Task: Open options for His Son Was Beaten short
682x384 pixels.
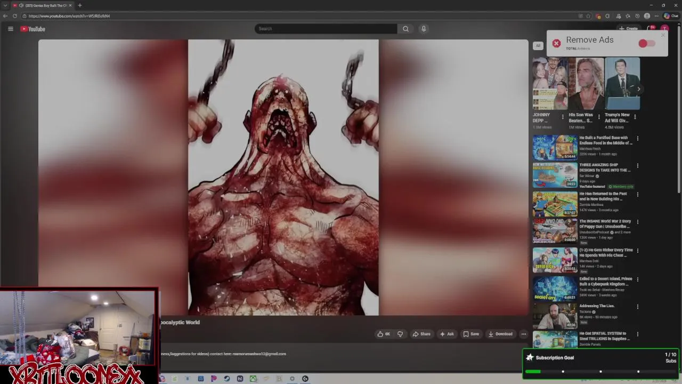Action: [x=599, y=117]
